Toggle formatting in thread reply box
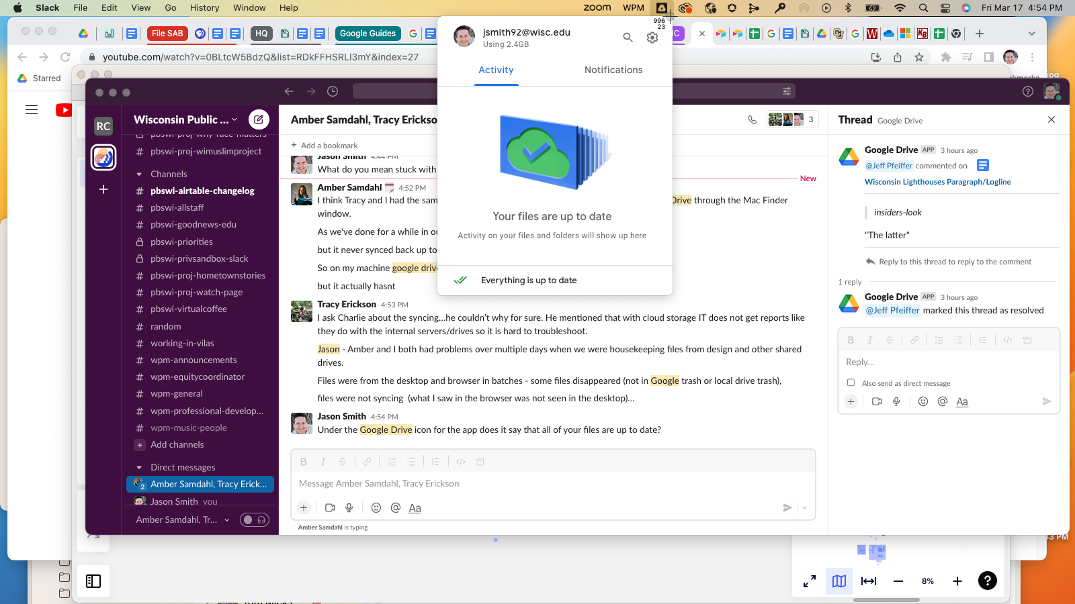Screen dimensions: 1075x604 [962, 401]
